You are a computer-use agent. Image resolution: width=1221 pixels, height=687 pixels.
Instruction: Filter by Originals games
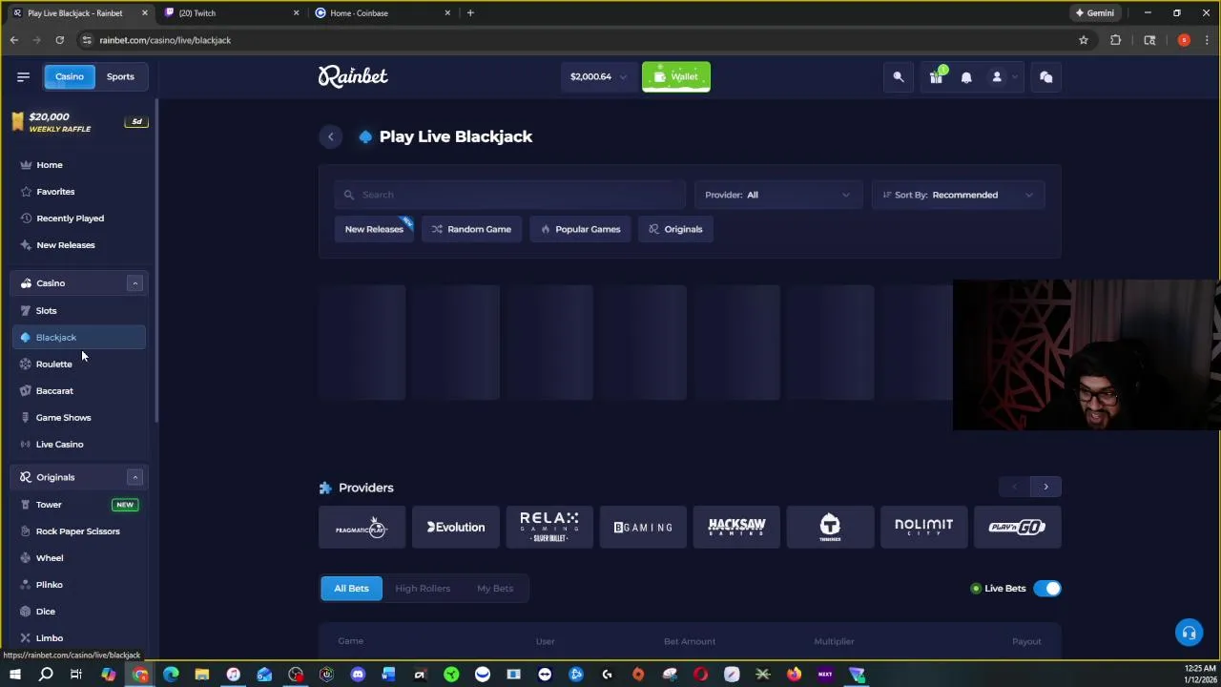point(675,229)
